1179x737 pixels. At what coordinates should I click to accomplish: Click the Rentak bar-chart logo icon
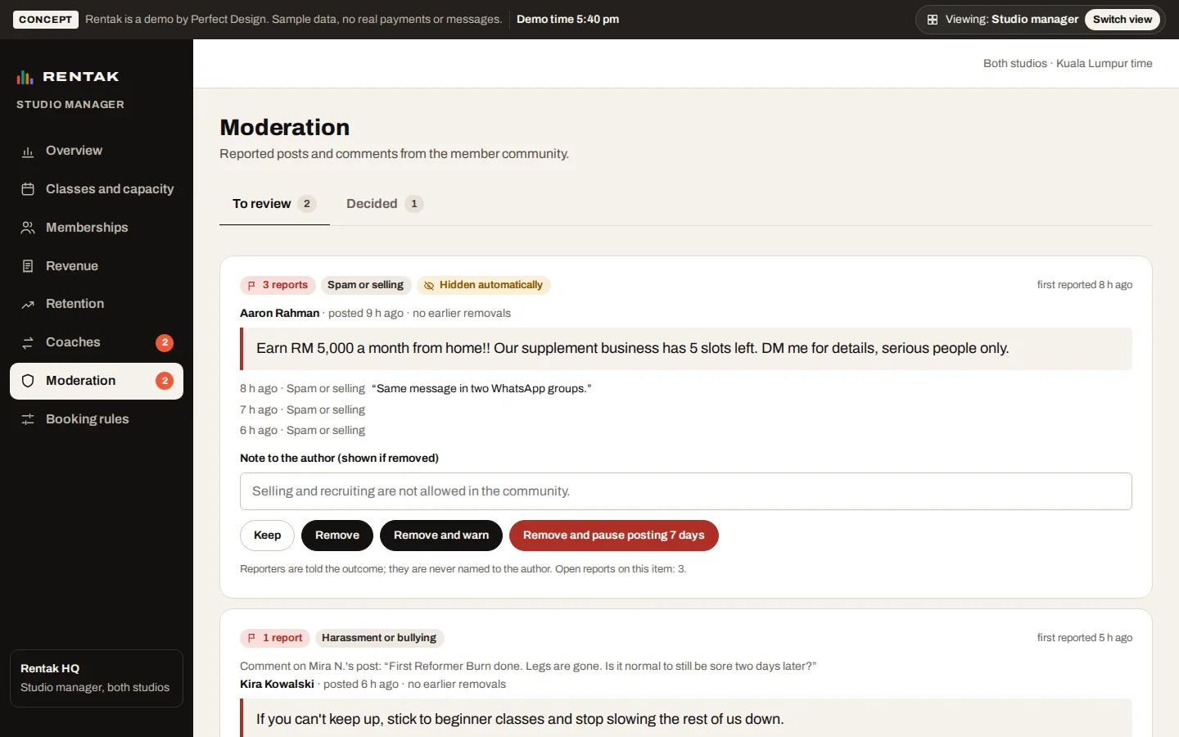point(25,77)
